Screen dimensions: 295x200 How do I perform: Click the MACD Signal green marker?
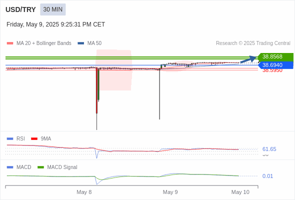(40, 167)
